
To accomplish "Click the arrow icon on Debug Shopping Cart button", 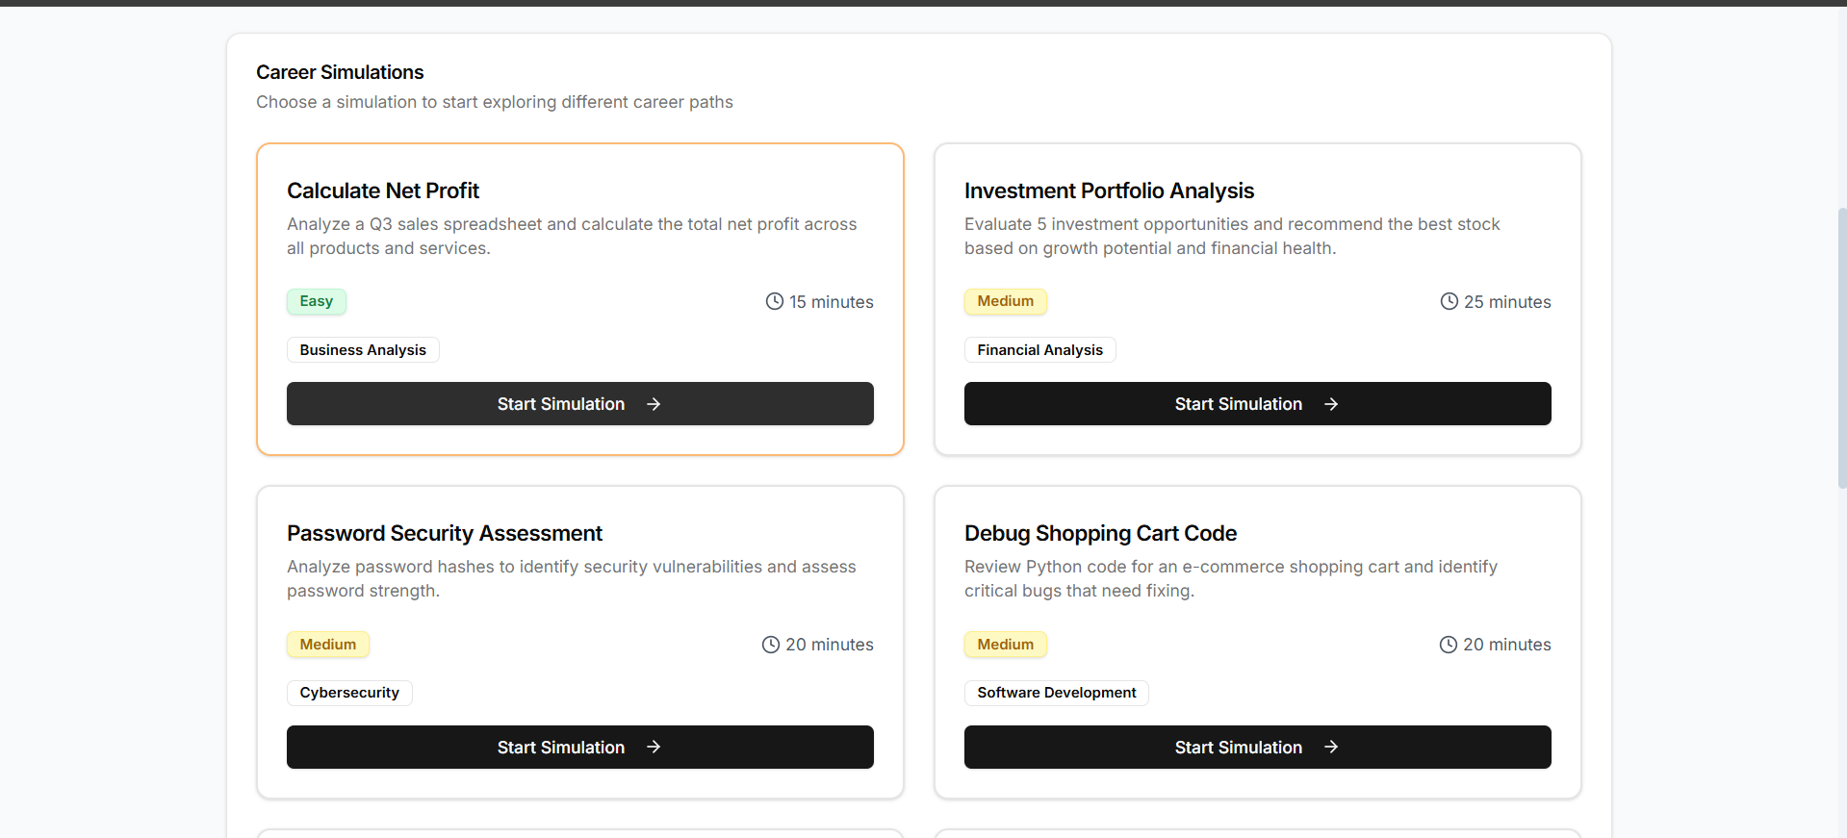I will coord(1331,747).
